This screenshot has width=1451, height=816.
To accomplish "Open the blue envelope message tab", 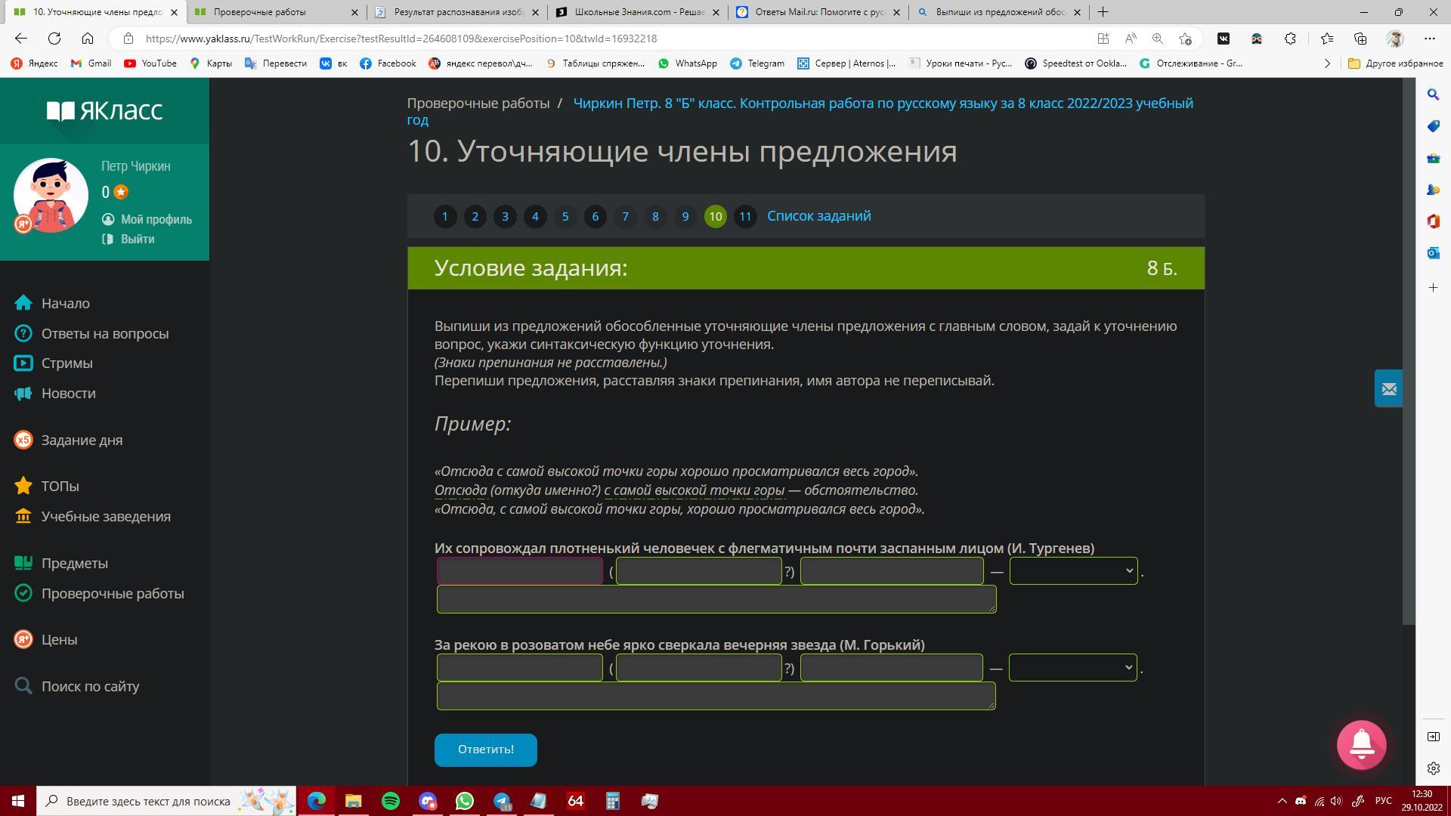I will [1388, 389].
